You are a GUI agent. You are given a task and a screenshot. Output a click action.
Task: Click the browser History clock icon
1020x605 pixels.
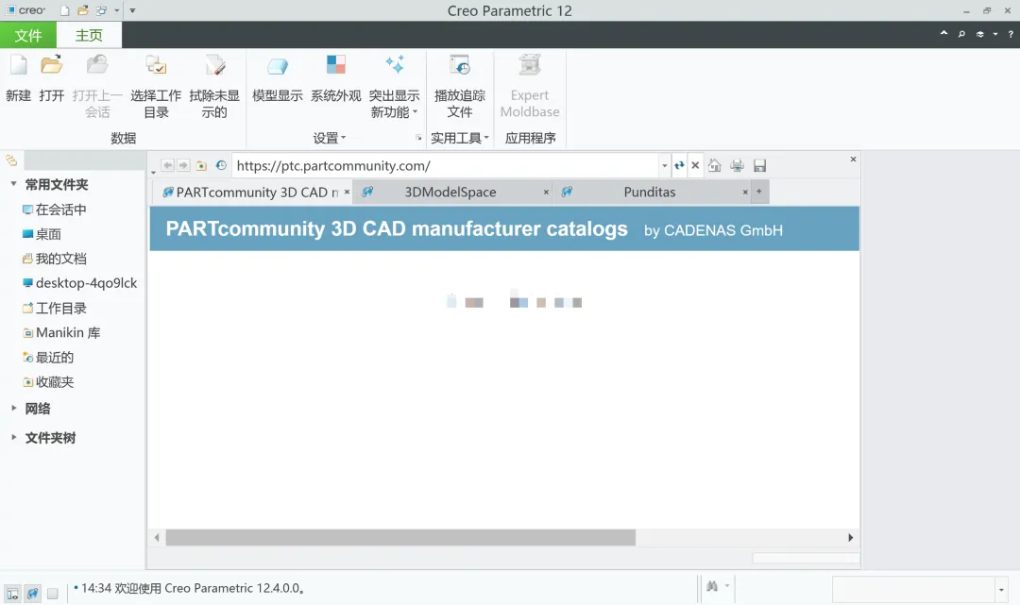(221, 166)
